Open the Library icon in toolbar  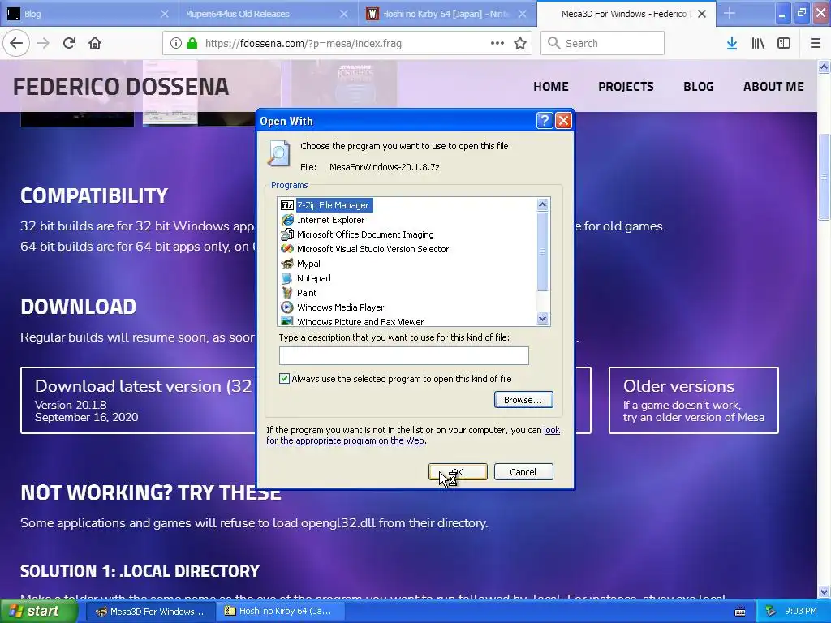[758, 43]
